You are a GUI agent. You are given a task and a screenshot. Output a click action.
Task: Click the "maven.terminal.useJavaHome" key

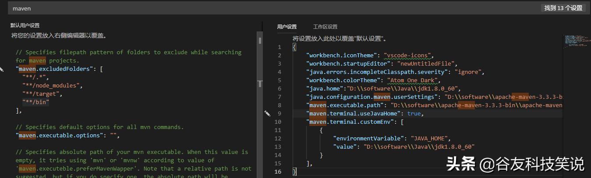pyautogui.click(x=354, y=113)
